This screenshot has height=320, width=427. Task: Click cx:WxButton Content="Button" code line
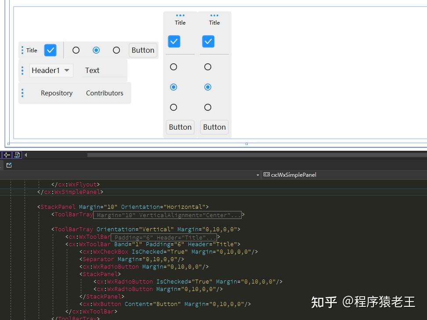coord(165,304)
